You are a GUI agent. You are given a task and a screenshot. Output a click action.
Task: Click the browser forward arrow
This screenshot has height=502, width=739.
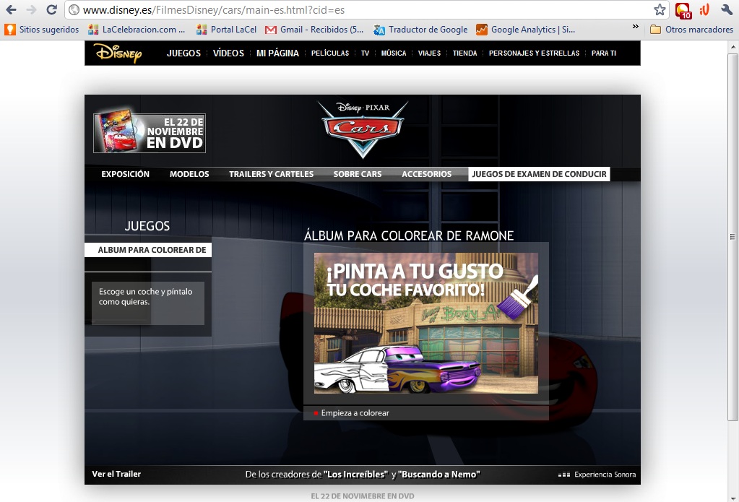31,9
